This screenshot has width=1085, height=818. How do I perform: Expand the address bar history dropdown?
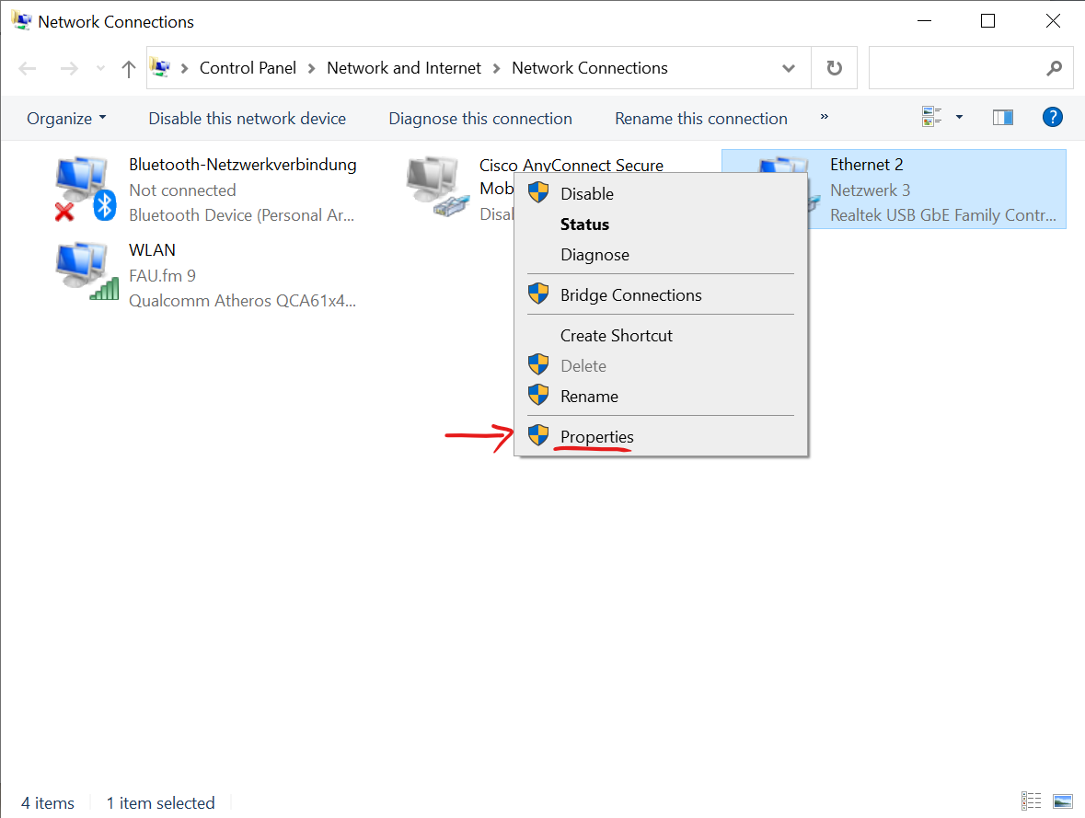789,68
